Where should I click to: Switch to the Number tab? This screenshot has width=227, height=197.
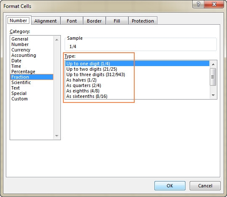tap(18, 20)
